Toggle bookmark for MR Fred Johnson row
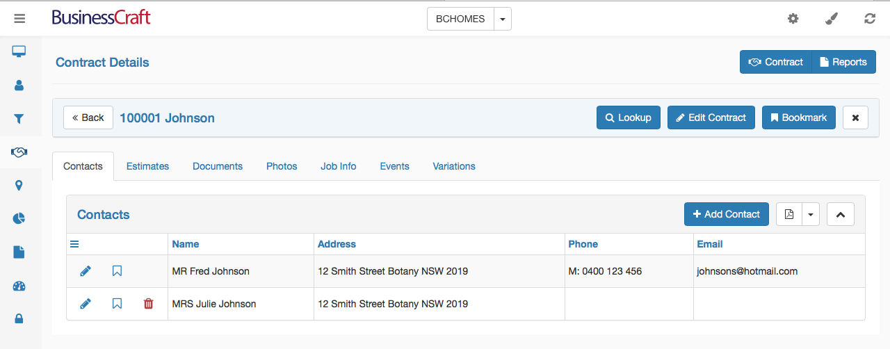890x349 pixels. 117,271
